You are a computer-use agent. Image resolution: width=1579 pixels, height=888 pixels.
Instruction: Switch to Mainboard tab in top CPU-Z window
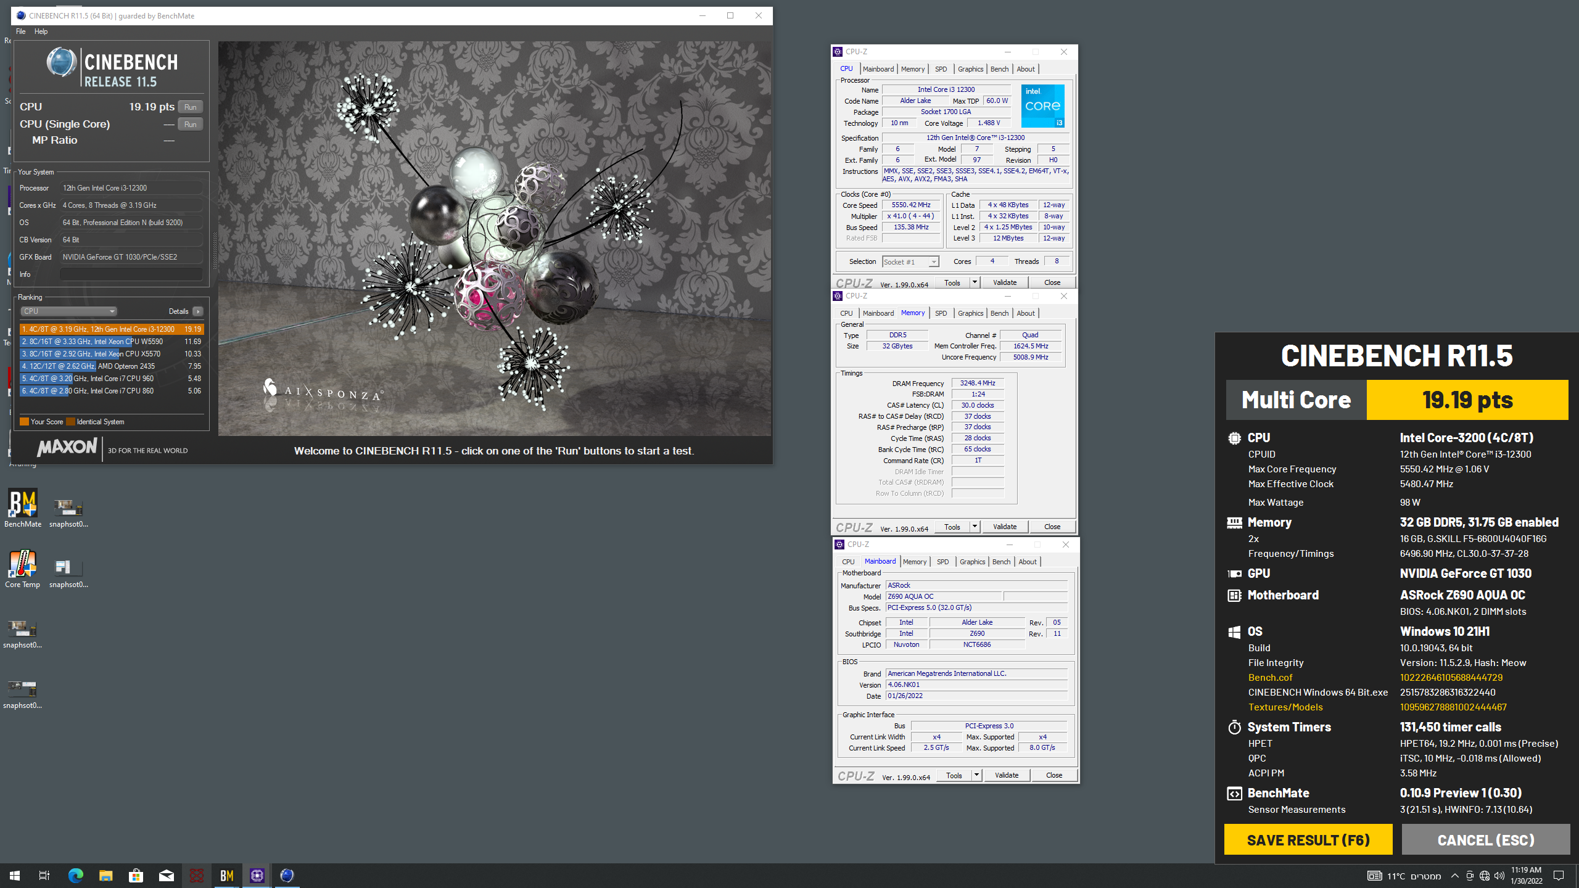tap(878, 69)
